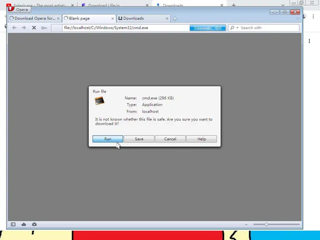
Task: Open the Opera main menu button
Action: [19, 9]
